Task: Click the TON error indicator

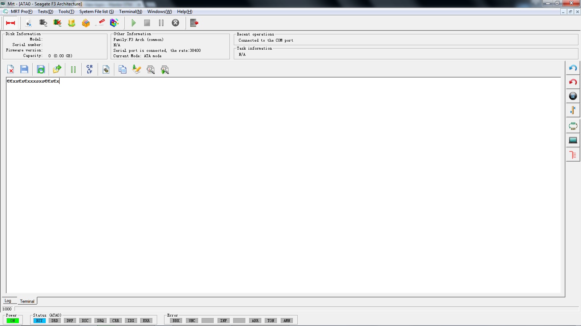Action: tap(271, 321)
